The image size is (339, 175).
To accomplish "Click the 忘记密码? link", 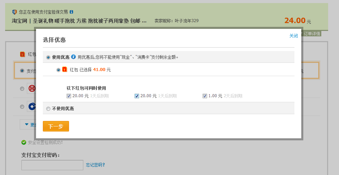I will click(95, 165).
